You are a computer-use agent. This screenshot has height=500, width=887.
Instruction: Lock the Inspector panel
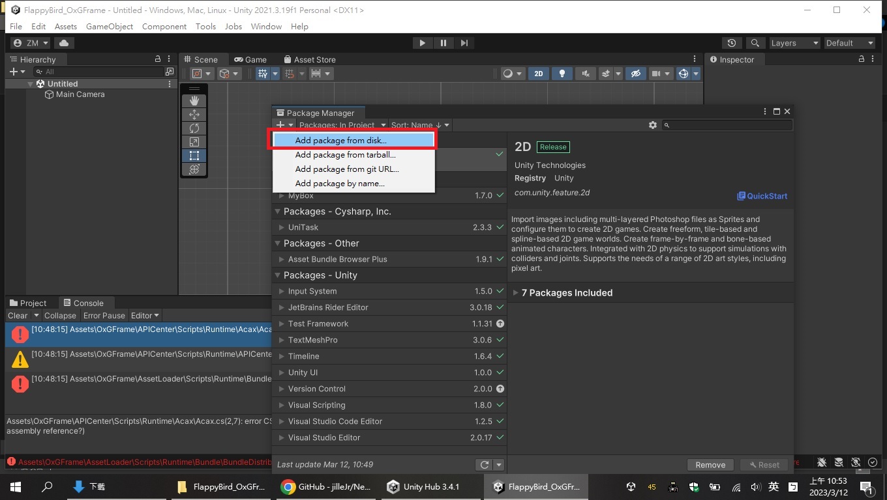862,59
